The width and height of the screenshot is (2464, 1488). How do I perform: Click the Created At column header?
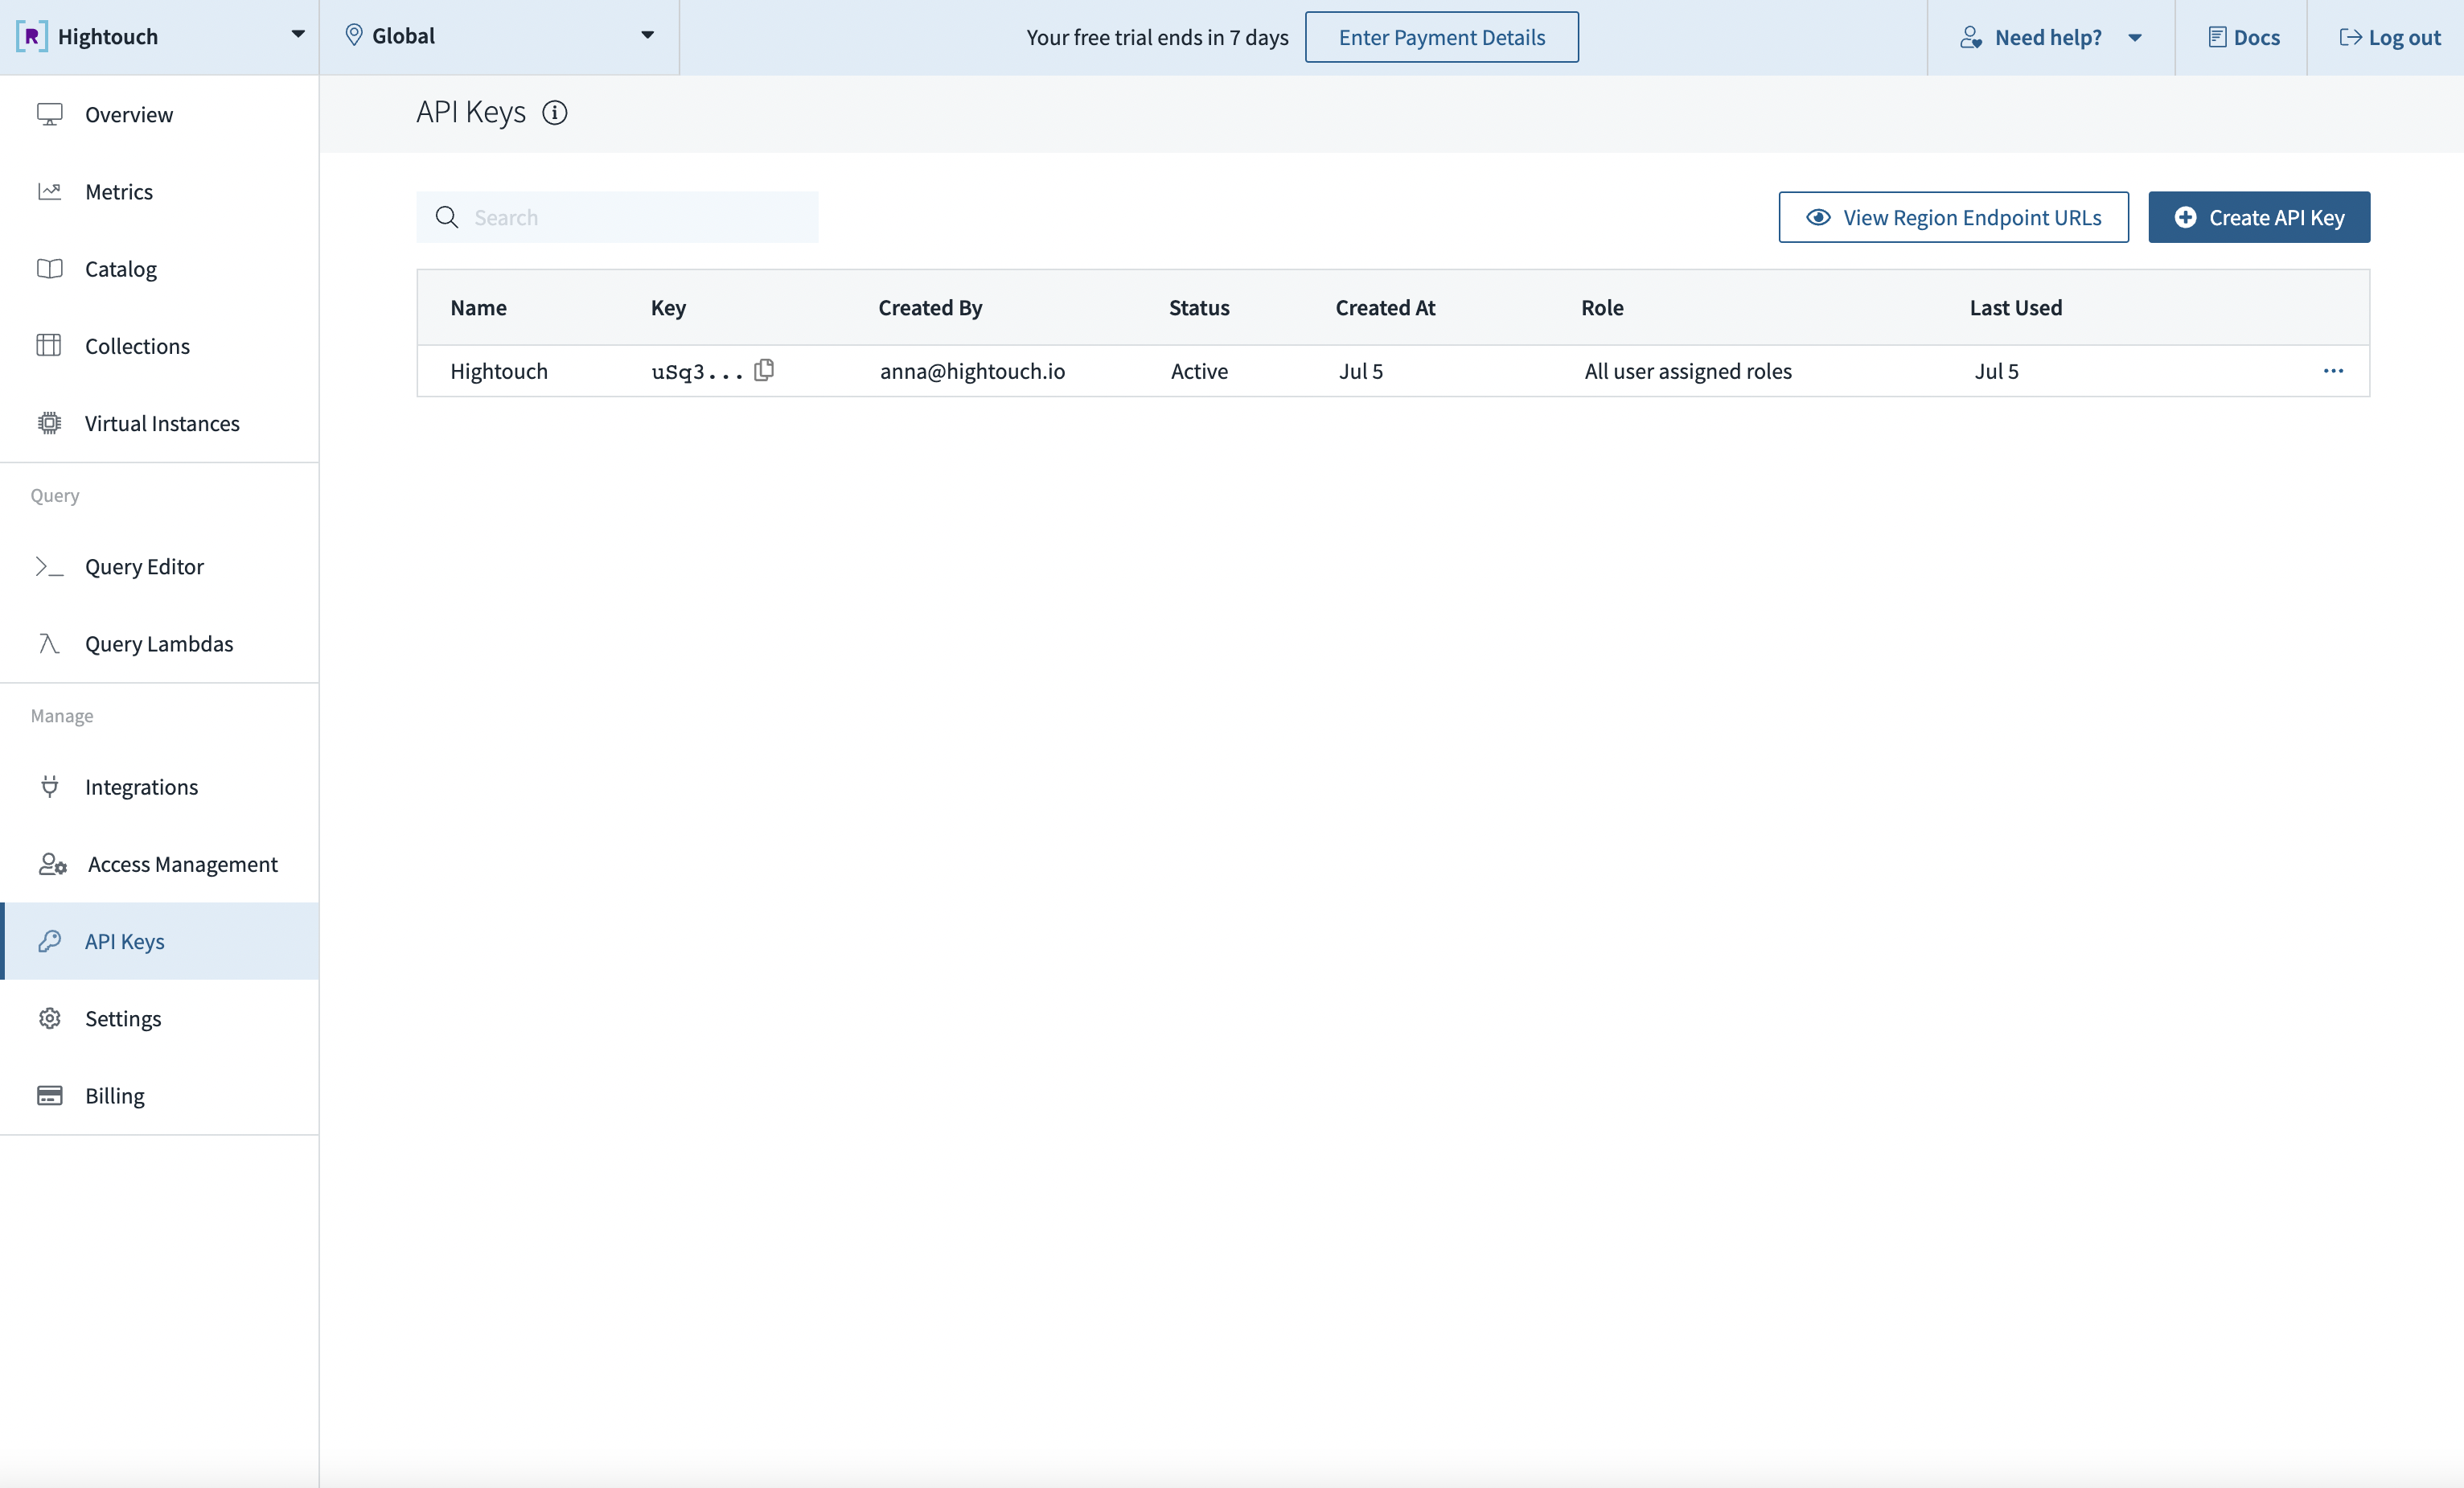[1385, 307]
